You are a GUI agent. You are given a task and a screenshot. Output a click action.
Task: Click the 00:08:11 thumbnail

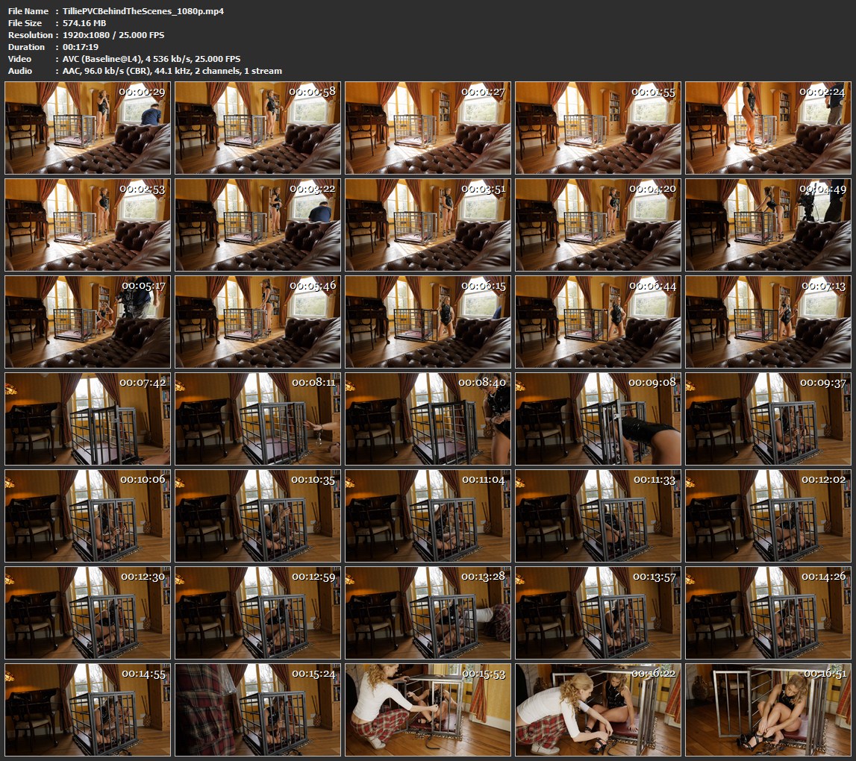pos(257,419)
